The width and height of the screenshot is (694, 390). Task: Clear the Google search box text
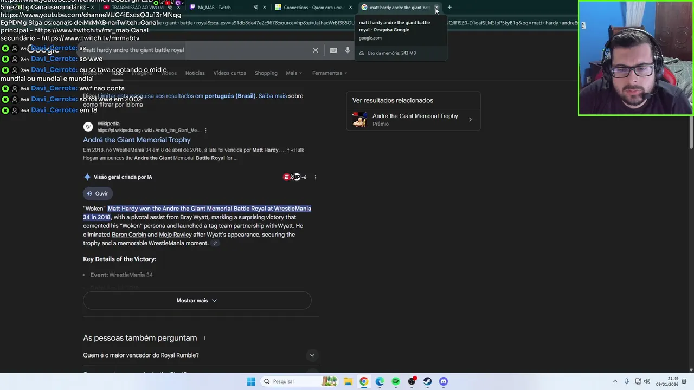[315, 50]
